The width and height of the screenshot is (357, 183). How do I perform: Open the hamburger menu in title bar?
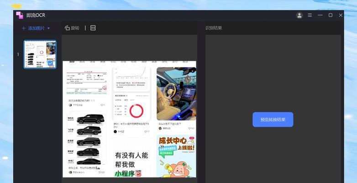click(310, 15)
